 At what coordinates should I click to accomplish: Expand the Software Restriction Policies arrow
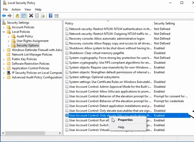click(4, 64)
